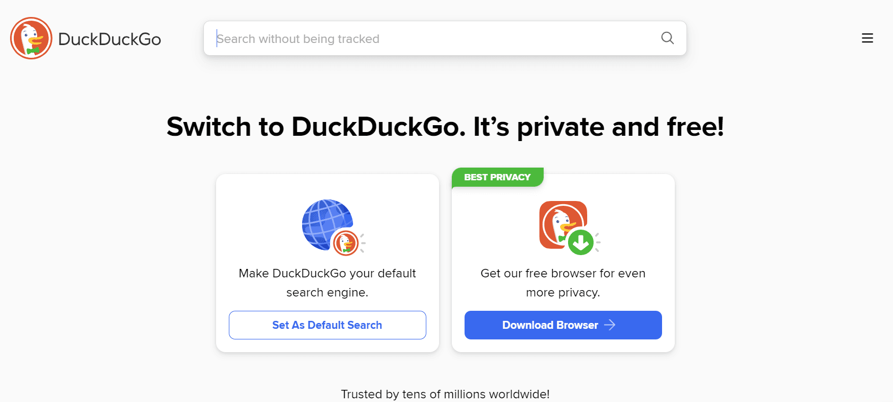This screenshot has height=402, width=893.
Task: Click 'Trusted by tens of millions worldwide!' text
Action: click(x=445, y=394)
